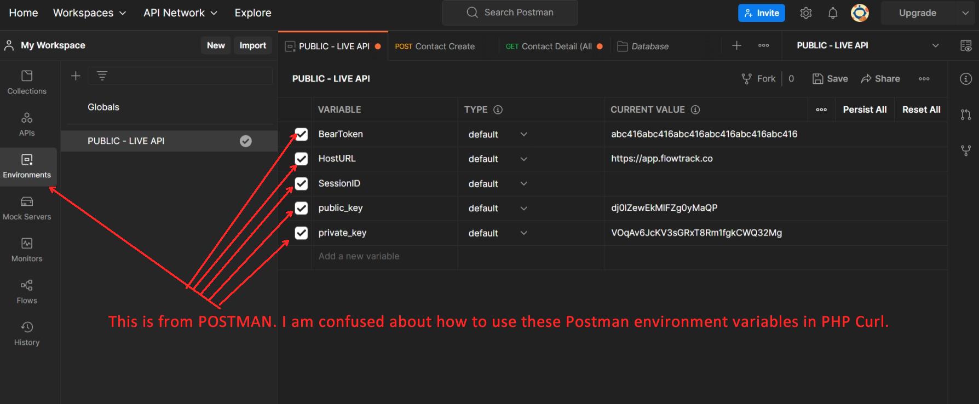Create new environment with plus icon
Screen dimensions: 979x404
coord(76,76)
